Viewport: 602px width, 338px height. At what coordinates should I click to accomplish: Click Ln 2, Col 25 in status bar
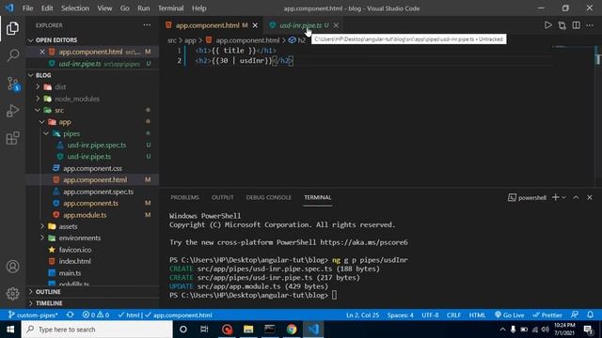pos(362,315)
